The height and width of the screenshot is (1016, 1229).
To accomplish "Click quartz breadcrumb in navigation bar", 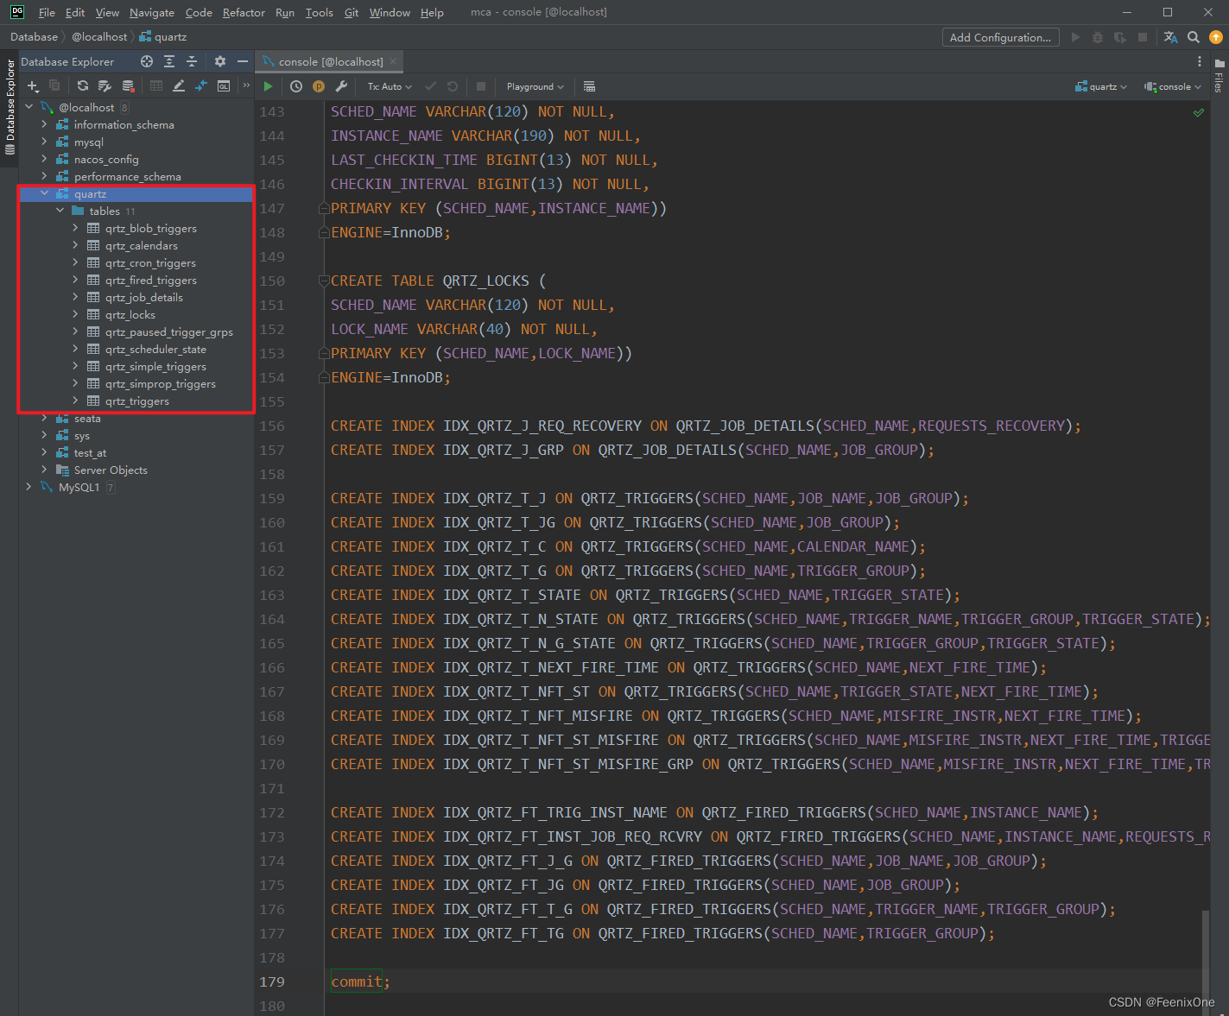I will click(163, 37).
